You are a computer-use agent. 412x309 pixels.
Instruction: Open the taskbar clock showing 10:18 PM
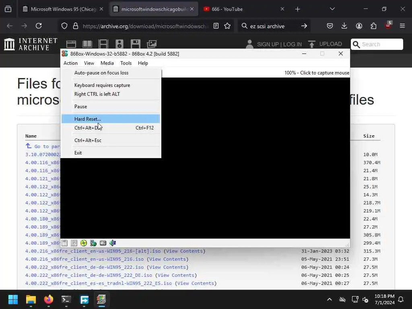coord(384,299)
